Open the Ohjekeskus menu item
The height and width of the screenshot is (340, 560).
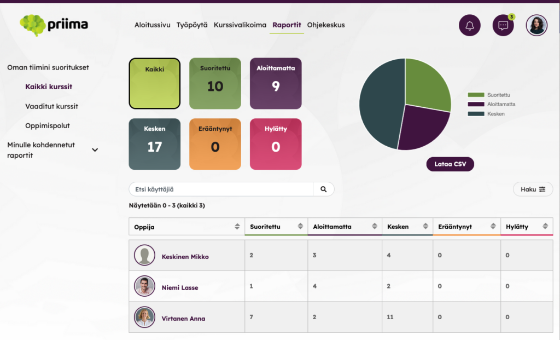point(326,25)
